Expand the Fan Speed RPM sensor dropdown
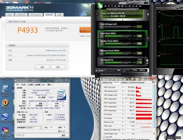The height and width of the screenshot is (140, 183). click(x=123, y=118)
